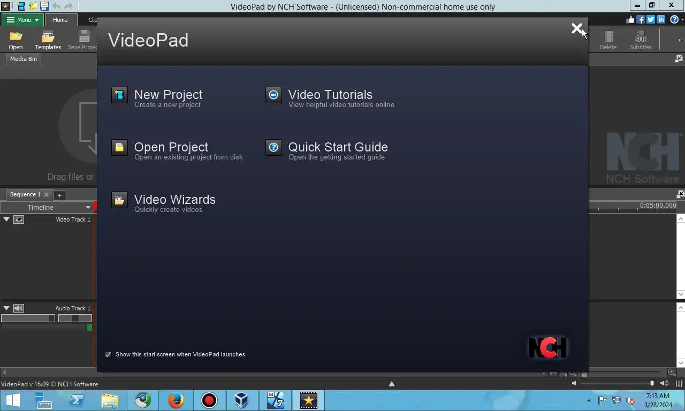Viewport: 685px width, 411px height.
Task: Click the New Project link
Action: pyautogui.click(x=168, y=95)
